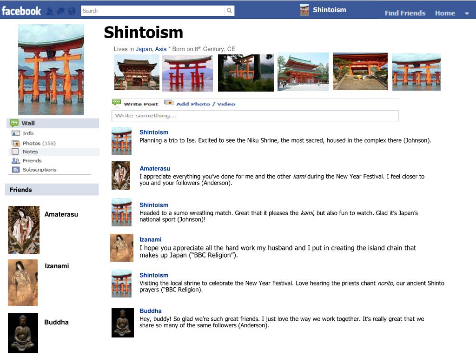Click Add Photo / Video
Viewport: 476px width, 357px height.
[x=206, y=104]
